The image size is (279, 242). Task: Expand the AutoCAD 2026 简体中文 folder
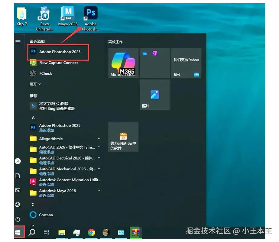(x=99, y=147)
